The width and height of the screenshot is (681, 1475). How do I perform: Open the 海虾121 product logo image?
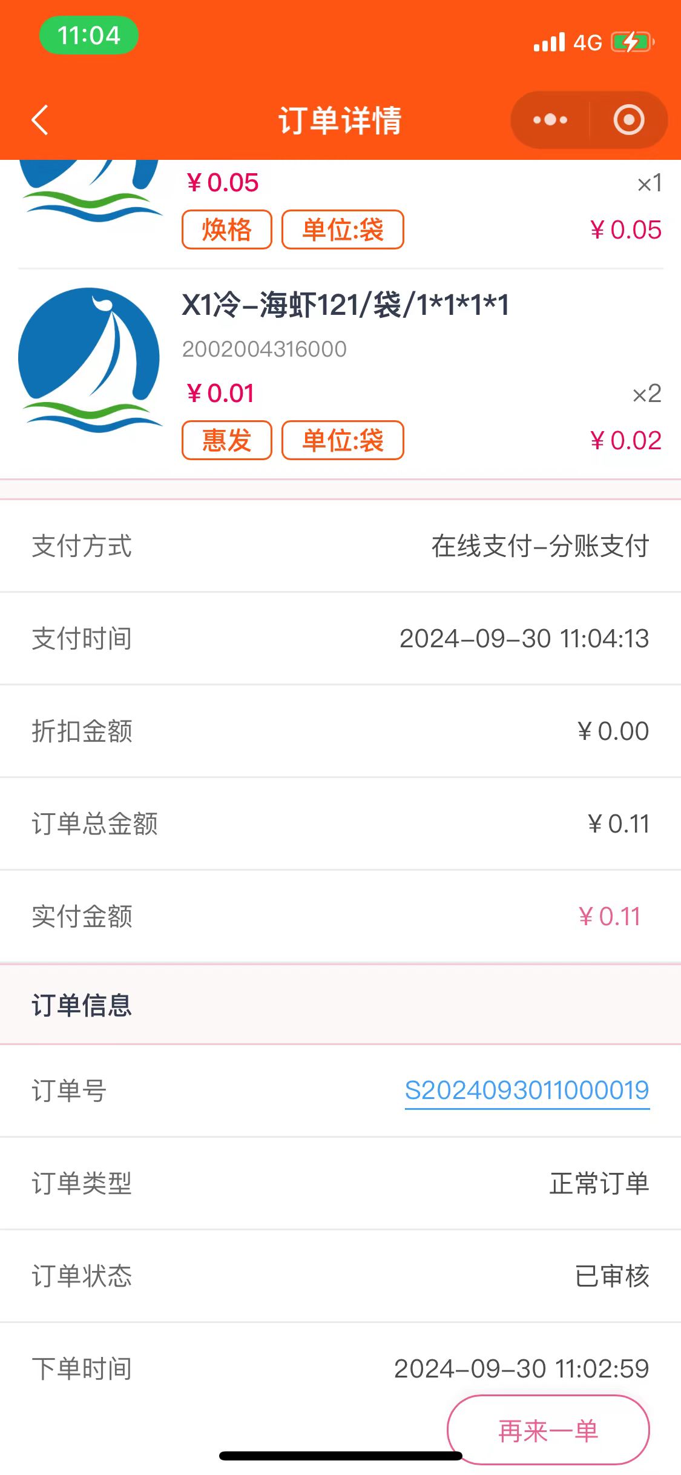90,360
